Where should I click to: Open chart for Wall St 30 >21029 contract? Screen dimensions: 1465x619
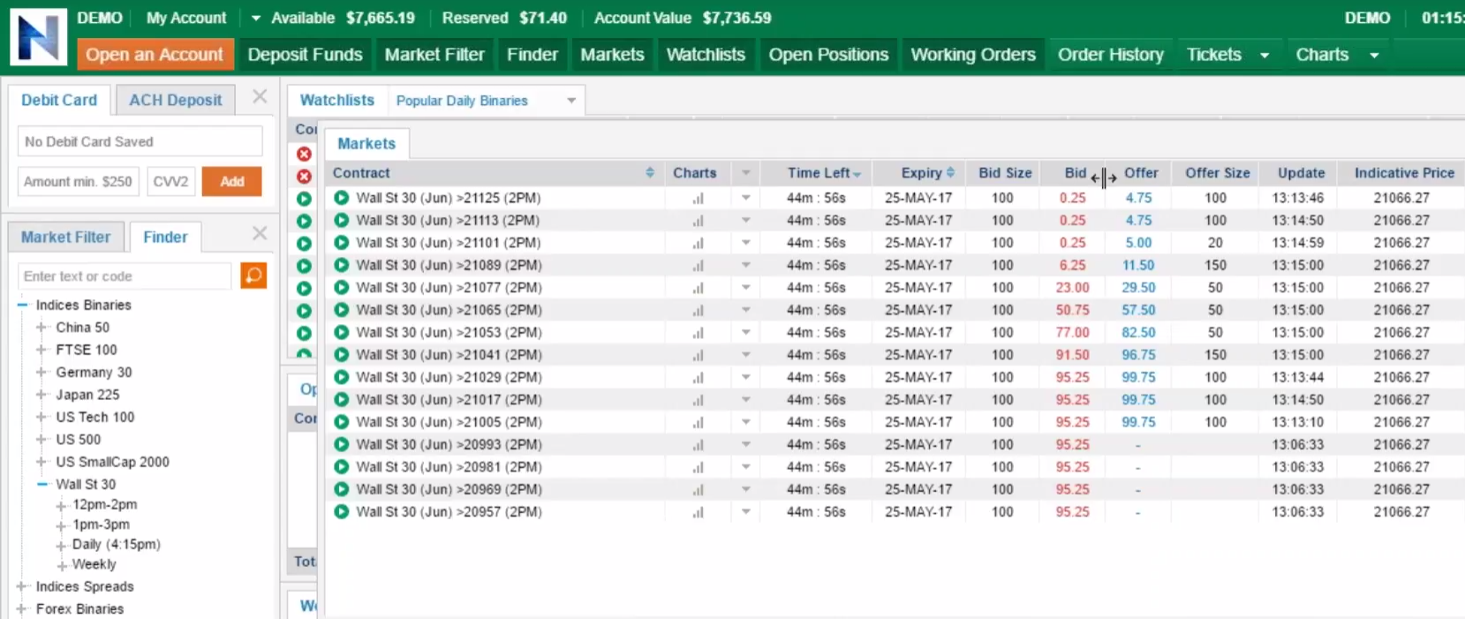coord(698,377)
